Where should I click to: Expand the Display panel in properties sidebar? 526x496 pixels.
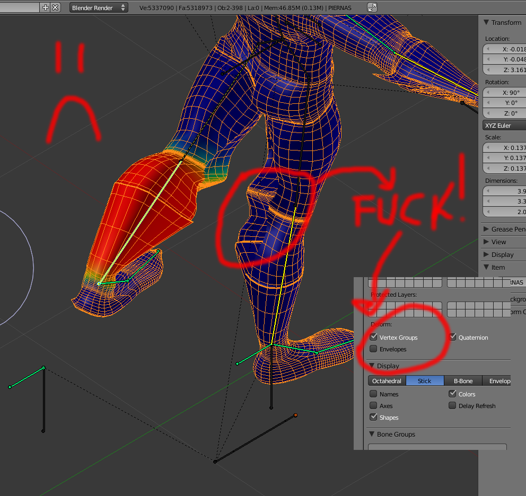tap(486, 254)
